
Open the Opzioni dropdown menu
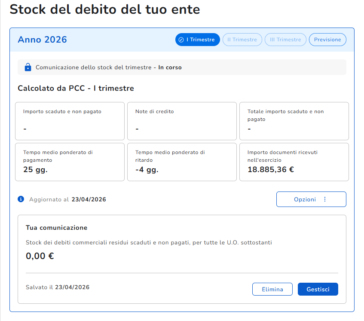tap(311, 199)
